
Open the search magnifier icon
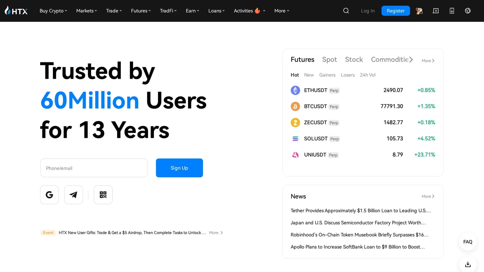[x=346, y=11]
